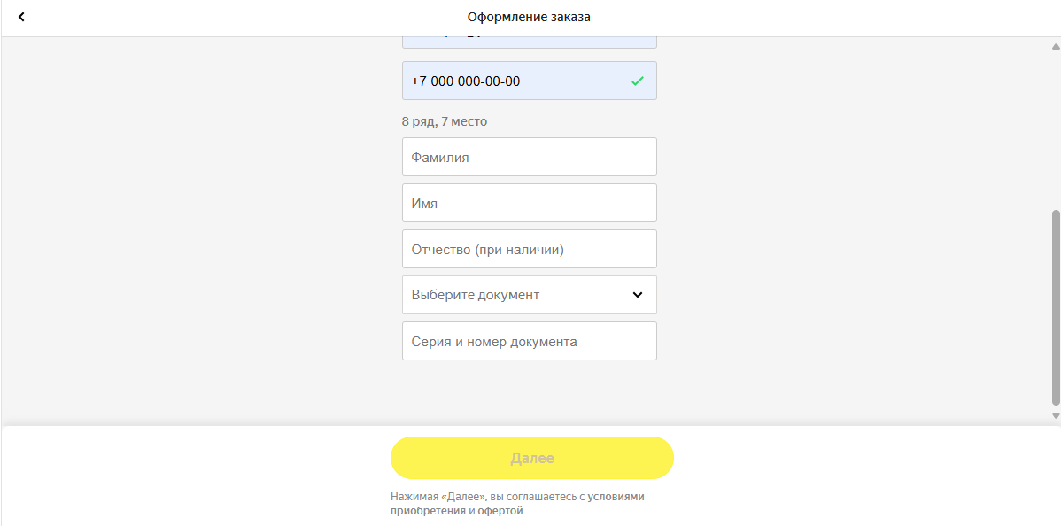This screenshot has height=526, width=1061.
Task: Click the chevron arrow in the document selector
Action: [x=637, y=295]
